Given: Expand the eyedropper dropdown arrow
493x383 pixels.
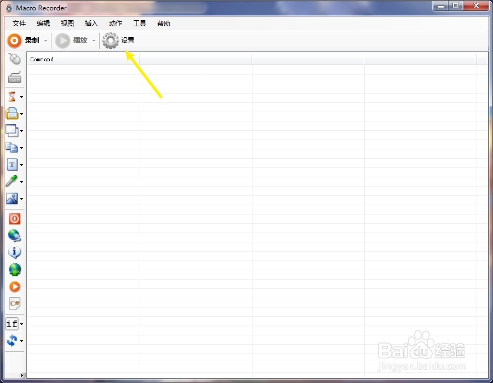Looking at the screenshot, I should (x=21, y=182).
